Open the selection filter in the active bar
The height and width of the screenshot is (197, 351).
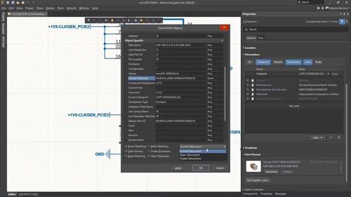click(x=89, y=21)
